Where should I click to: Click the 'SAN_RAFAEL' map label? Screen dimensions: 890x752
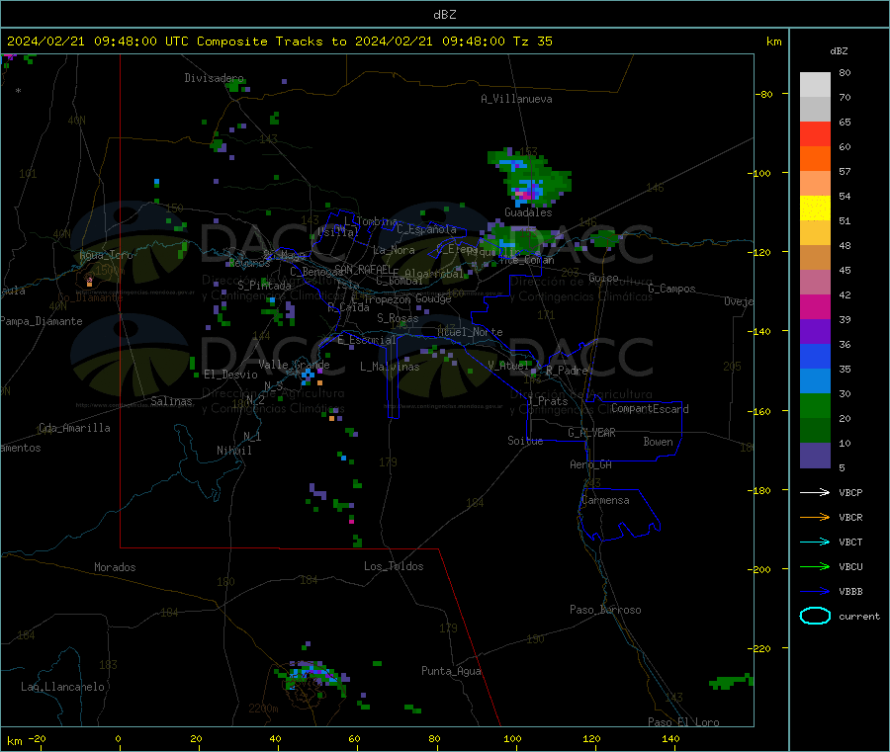[x=363, y=270]
